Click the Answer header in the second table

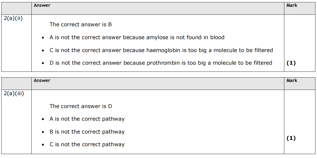42,80
